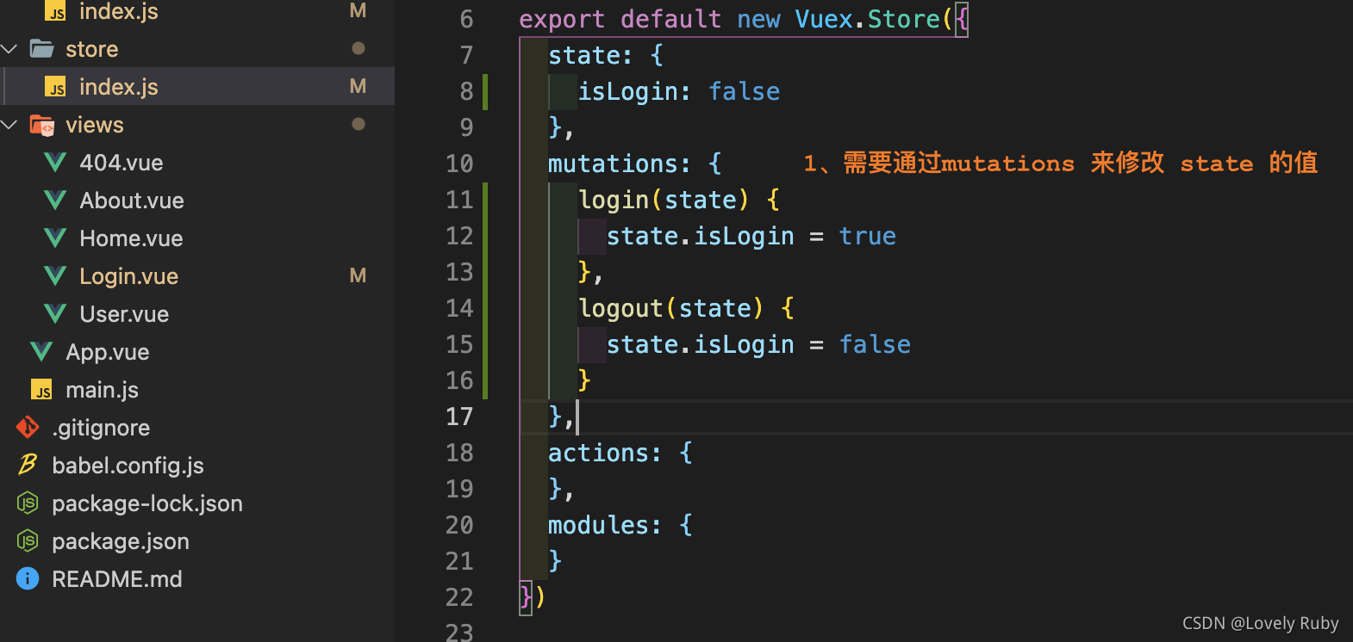Click the Vue icon beside Login.vue

(55, 275)
